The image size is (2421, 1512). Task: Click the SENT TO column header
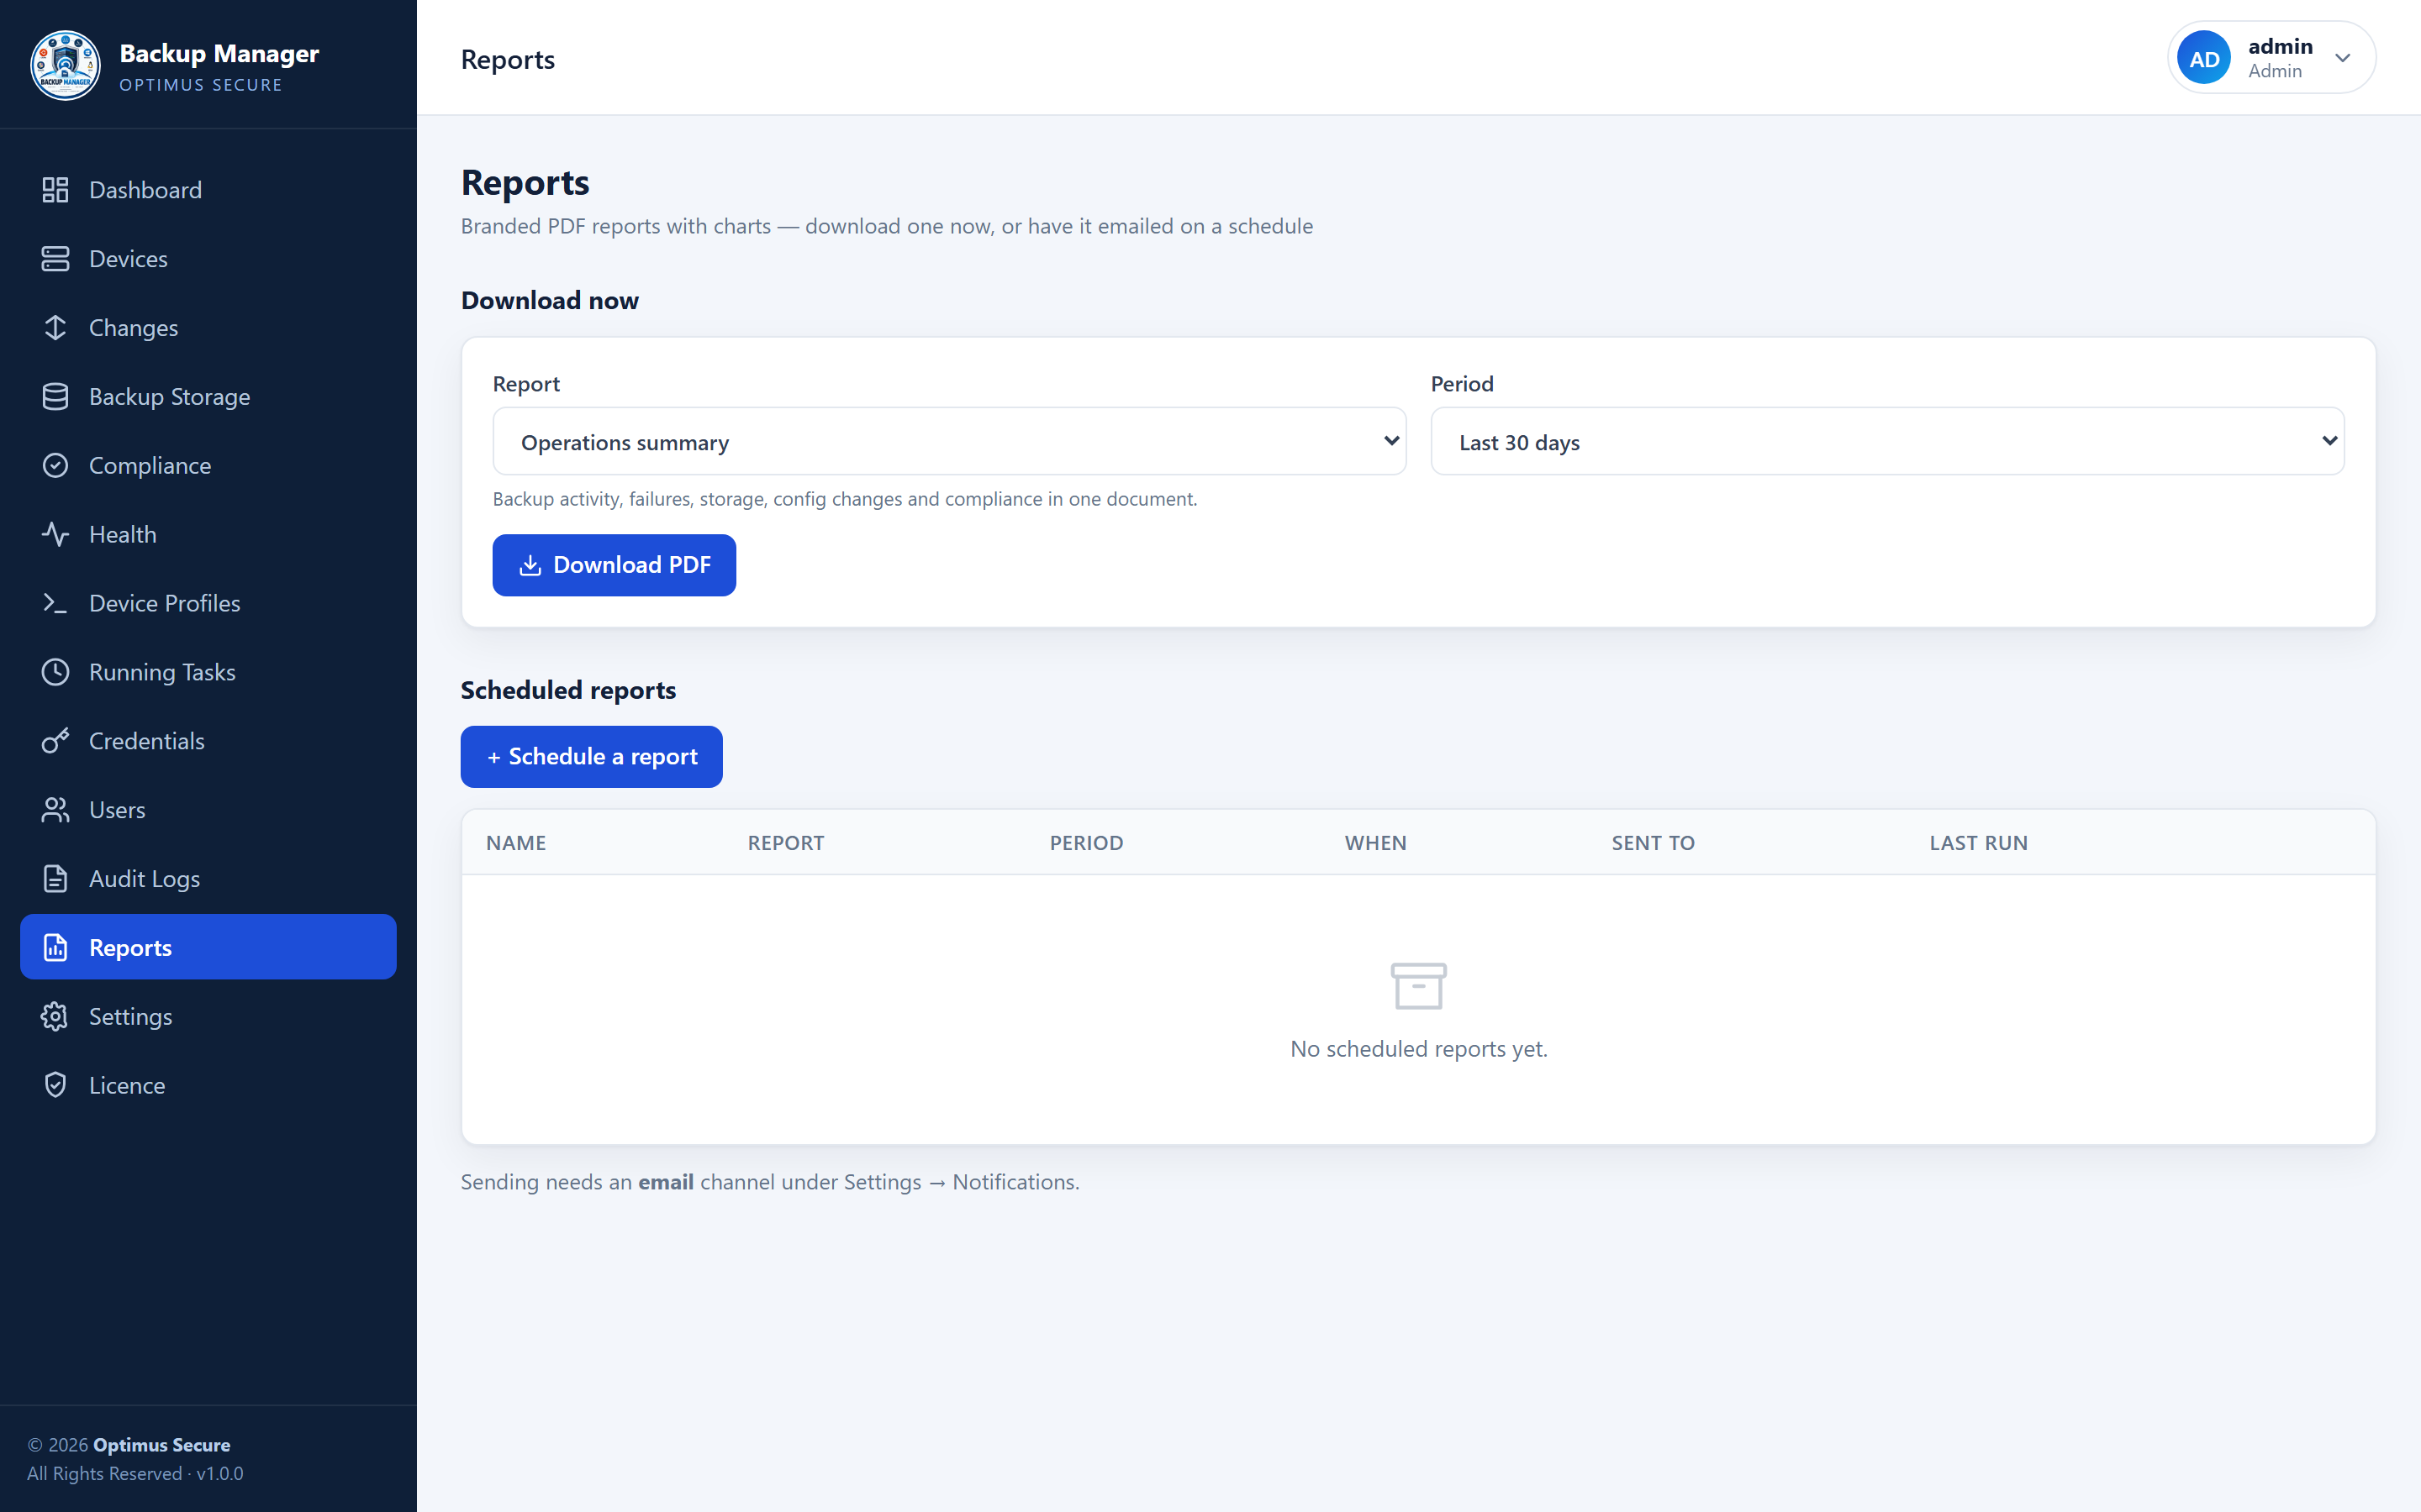1653,843
